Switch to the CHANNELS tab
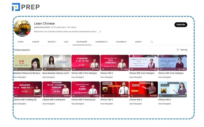This screenshot has height=127, width=204. coord(121,42)
